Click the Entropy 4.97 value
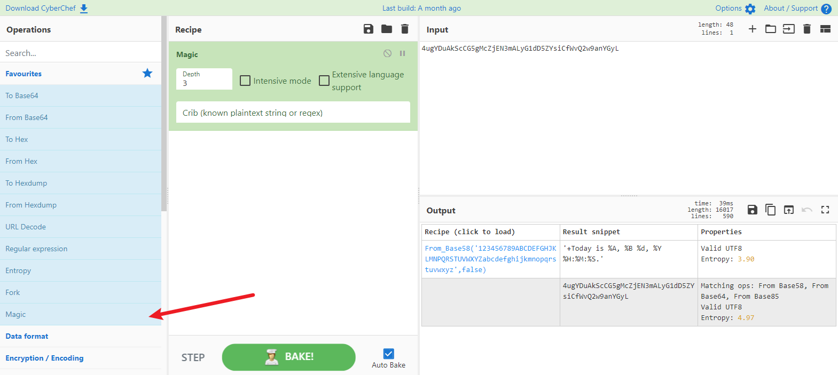The image size is (838, 375). [x=746, y=318]
